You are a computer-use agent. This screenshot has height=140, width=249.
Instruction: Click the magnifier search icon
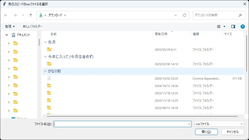pos(240,15)
